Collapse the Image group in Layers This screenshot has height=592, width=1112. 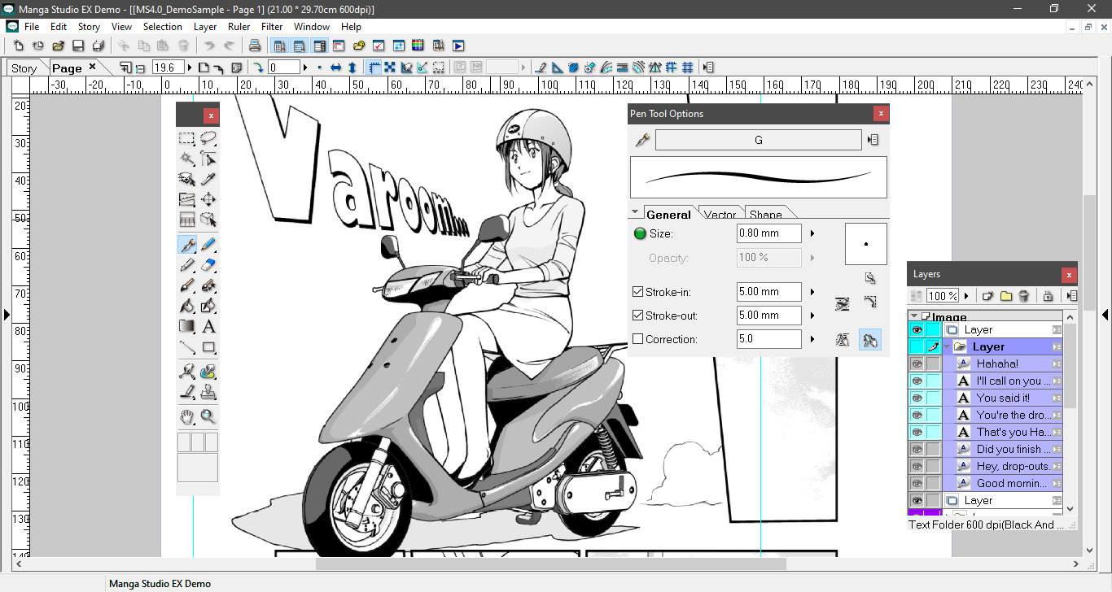(914, 316)
